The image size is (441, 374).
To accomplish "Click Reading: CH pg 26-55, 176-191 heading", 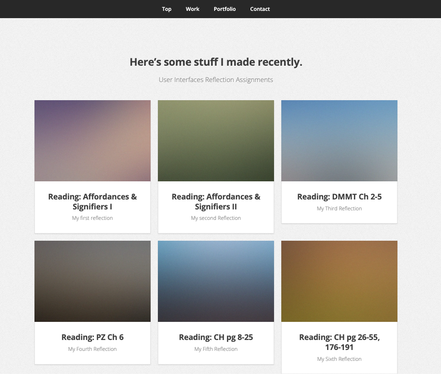I will pyautogui.click(x=339, y=342).
